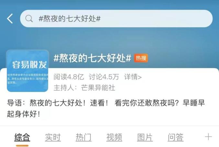Expand topic info via 详情>
This screenshot has height=147, width=219.
click(x=133, y=77)
